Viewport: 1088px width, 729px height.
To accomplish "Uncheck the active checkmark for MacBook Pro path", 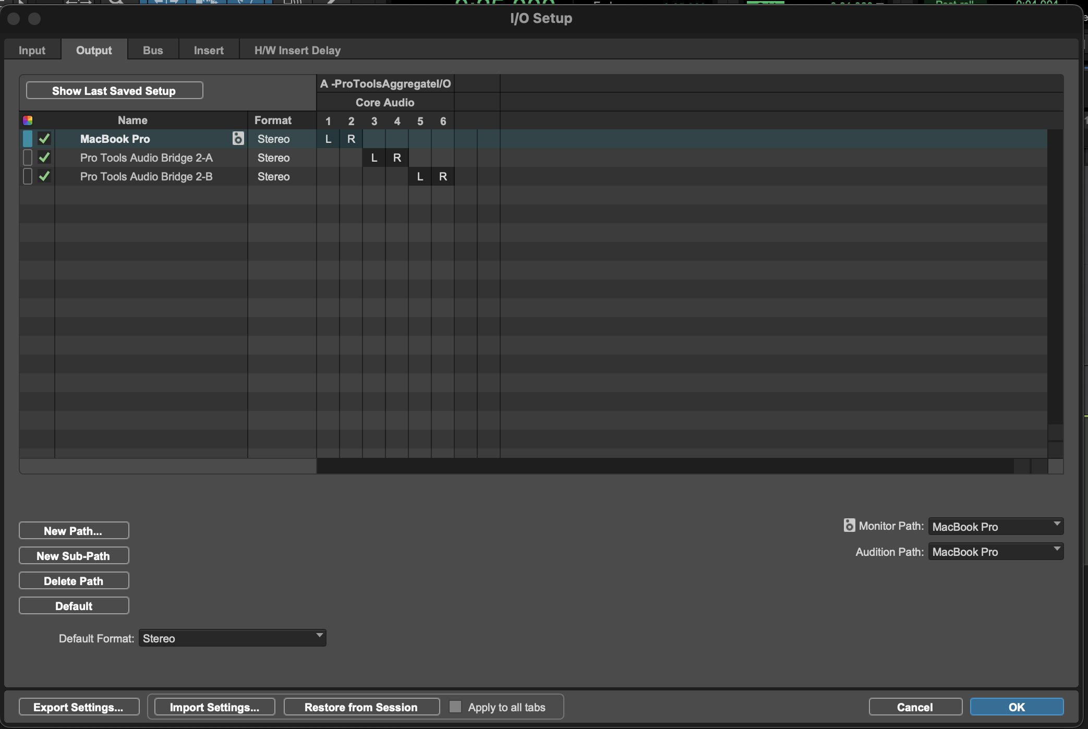I will 44,139.
